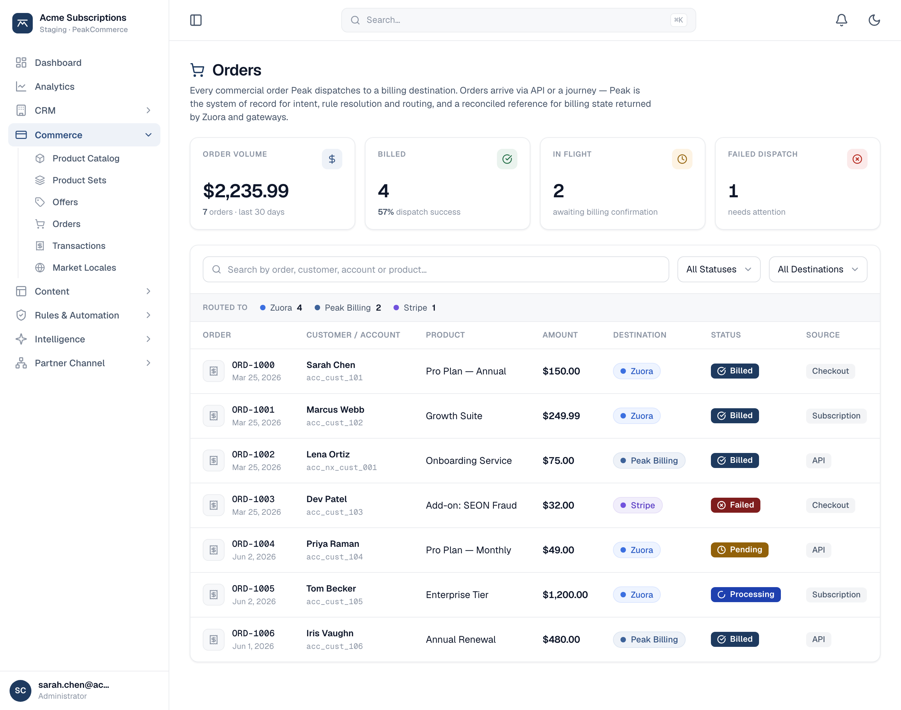Select Zuora routed-to filter chip
The height and width of the screenshot is (710, 901).
point(281,308)
